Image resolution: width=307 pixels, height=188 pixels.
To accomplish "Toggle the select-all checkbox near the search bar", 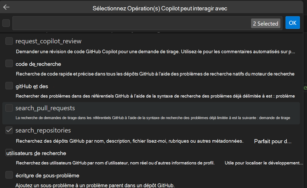I will click(x=6, y=23).
